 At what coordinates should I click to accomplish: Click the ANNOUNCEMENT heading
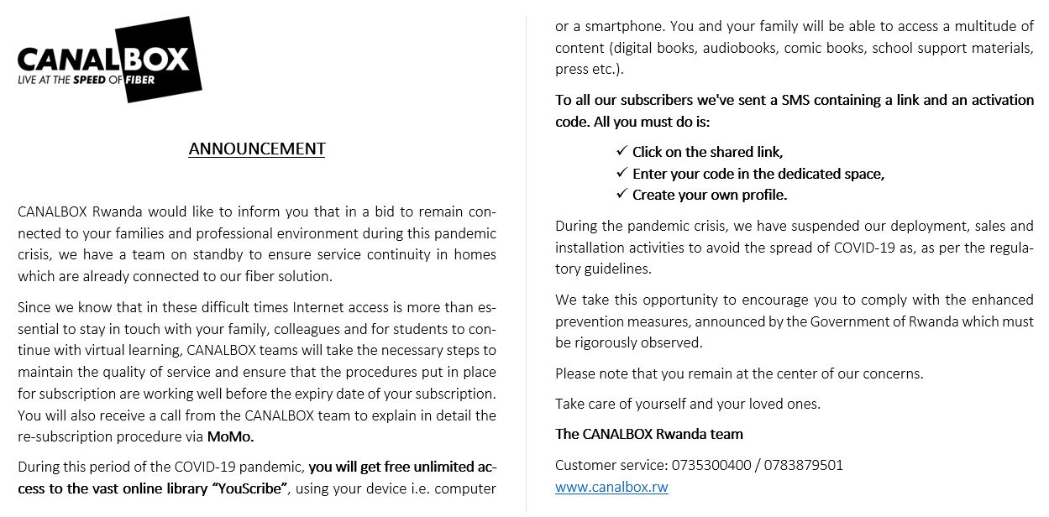click(x=257, y=149)
